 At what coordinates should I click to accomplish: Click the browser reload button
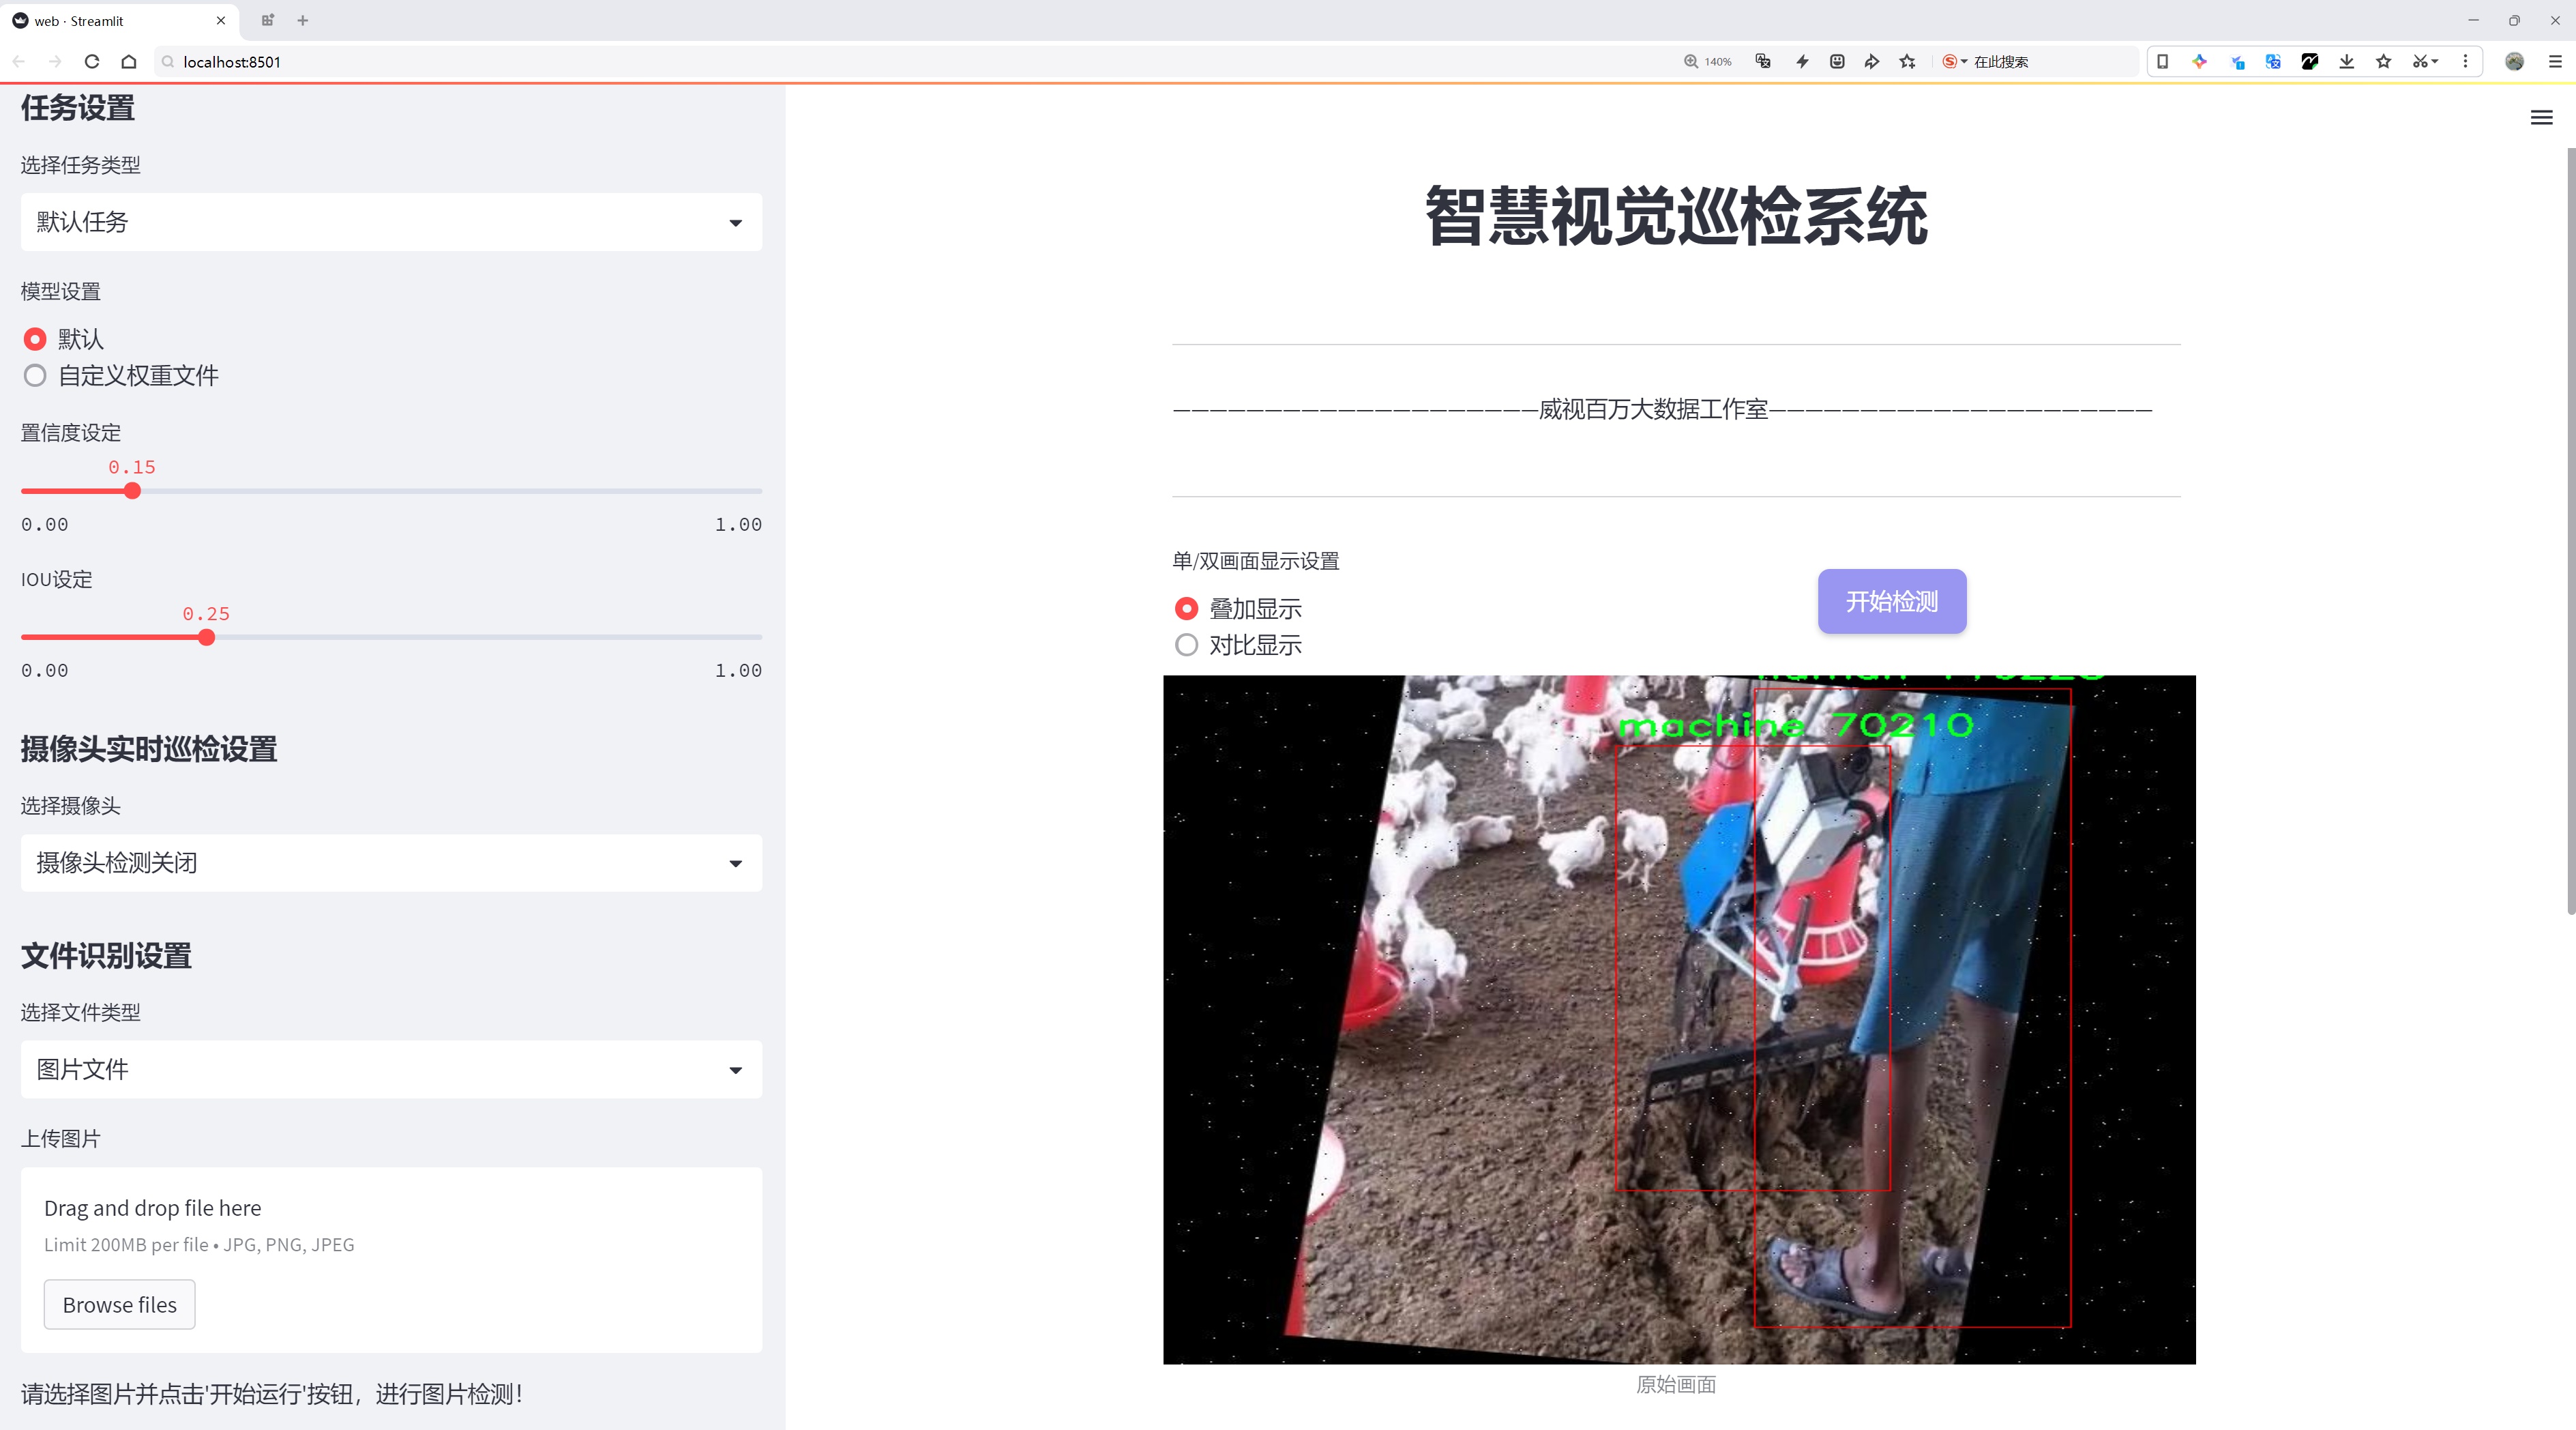[x=92, y=61]
